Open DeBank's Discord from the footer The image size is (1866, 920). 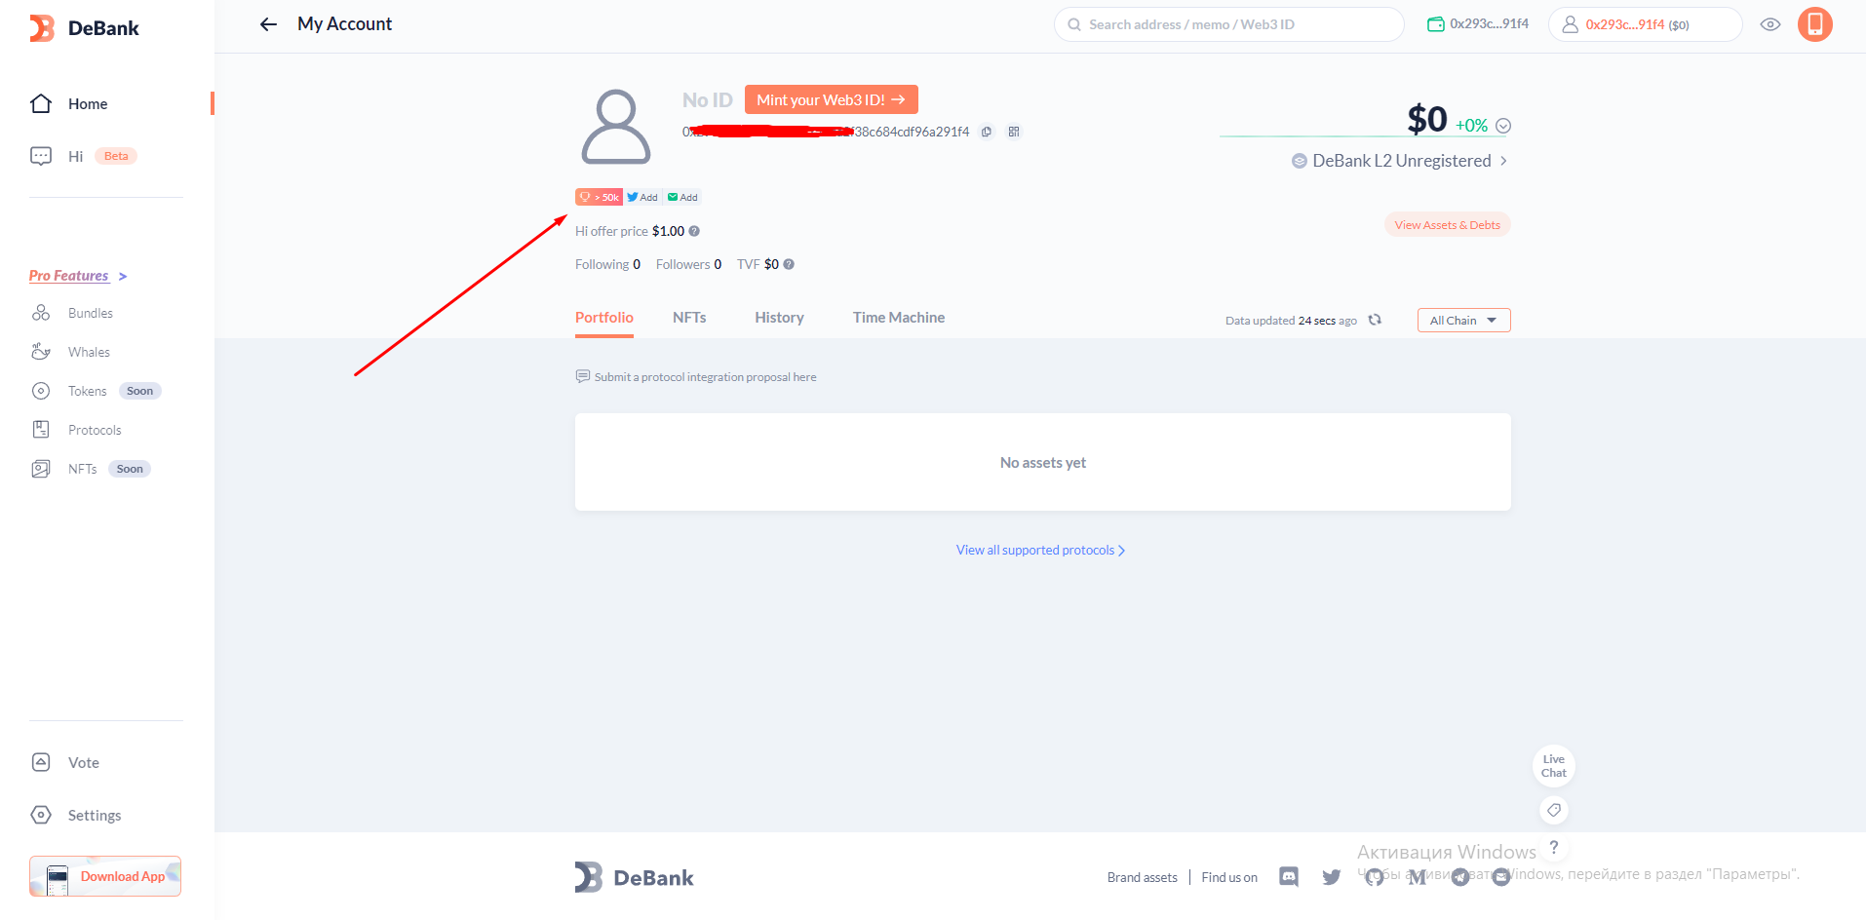(x=1289, y=877)
